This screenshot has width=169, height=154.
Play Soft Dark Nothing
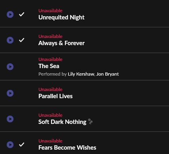10,119
